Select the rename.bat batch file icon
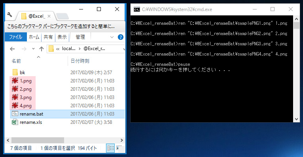This screenshot has width=303, height=157. click(15, 114)
